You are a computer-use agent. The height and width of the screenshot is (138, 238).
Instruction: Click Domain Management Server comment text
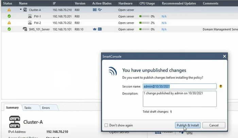220,29
